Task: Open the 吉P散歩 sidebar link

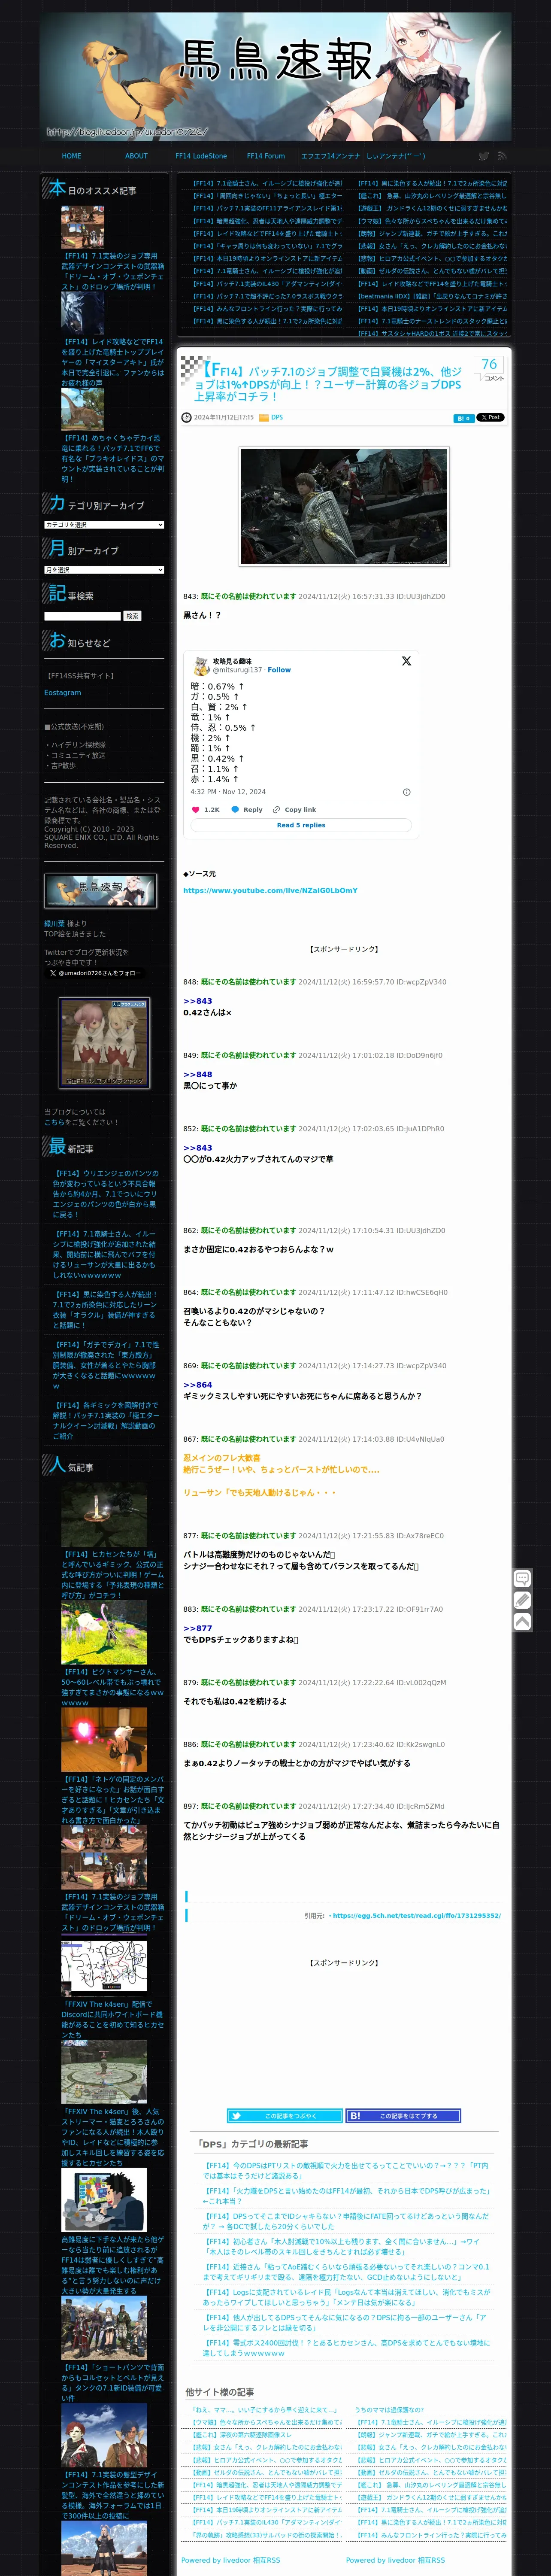Action: coord(63,766)
